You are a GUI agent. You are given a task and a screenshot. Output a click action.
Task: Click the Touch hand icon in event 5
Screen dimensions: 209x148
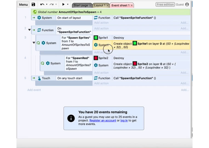click(39, 78)
